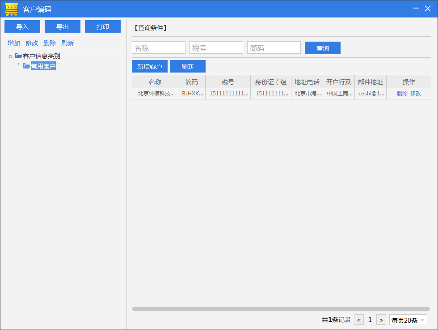The width and height of the screenshot is (438, 330).
Task: Click the 打印 button
Action: pos(103,26)
